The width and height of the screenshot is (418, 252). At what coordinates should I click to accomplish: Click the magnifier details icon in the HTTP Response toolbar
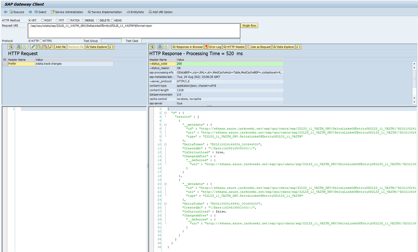(x=152, y=47)
